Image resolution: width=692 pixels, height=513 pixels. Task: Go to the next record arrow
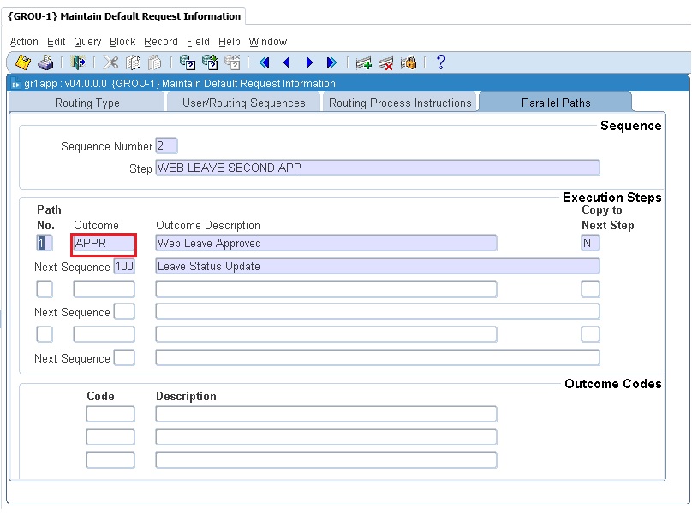click(309, 62)
